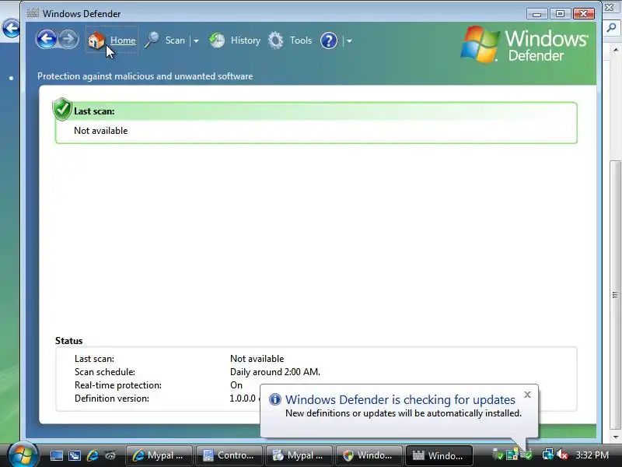Click 'Windows Defender is checking for updates' title
Screen dimensions: 622x467
[400, 399]
